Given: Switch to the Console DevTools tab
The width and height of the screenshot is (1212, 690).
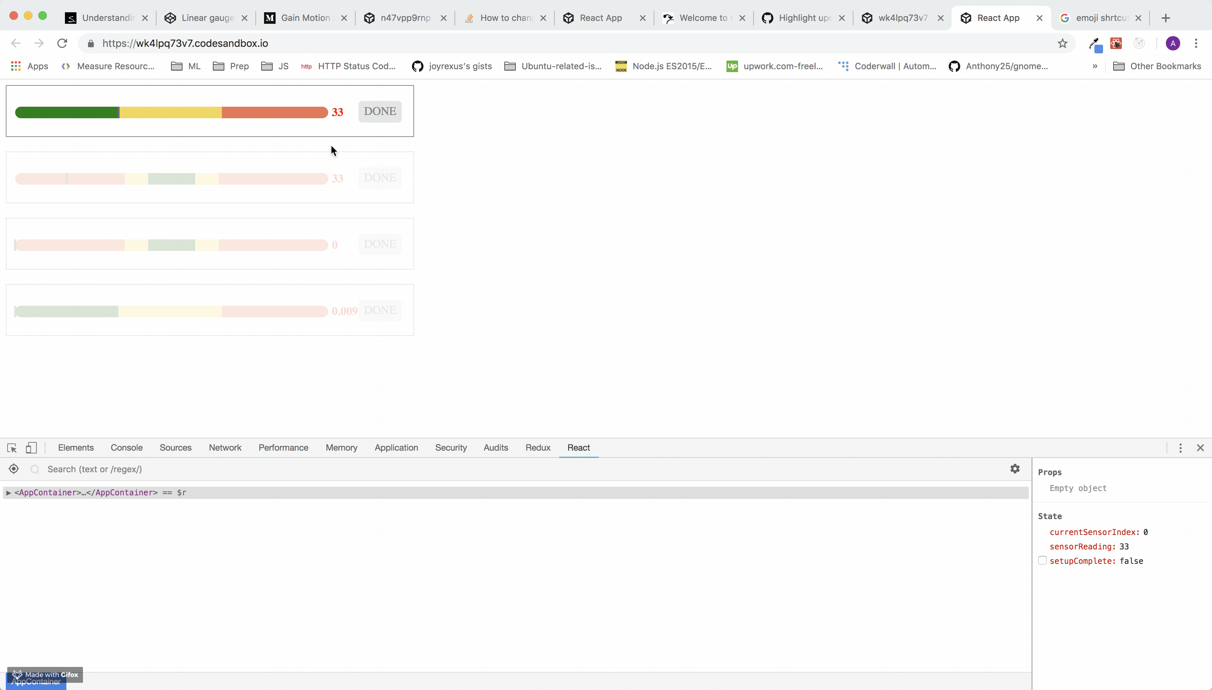Looking at the screenshot, I should point(127,448).
